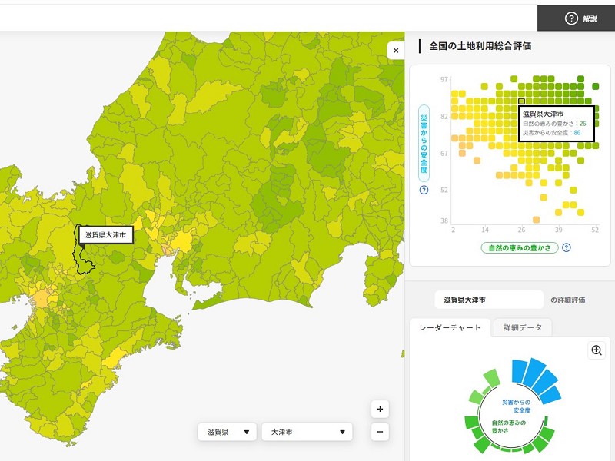Click the 滋賀県大津市 tooltip in scatter plot
The height and width of the screenshot is (461, 615).
pyautogui.click(x=556, y=124)
